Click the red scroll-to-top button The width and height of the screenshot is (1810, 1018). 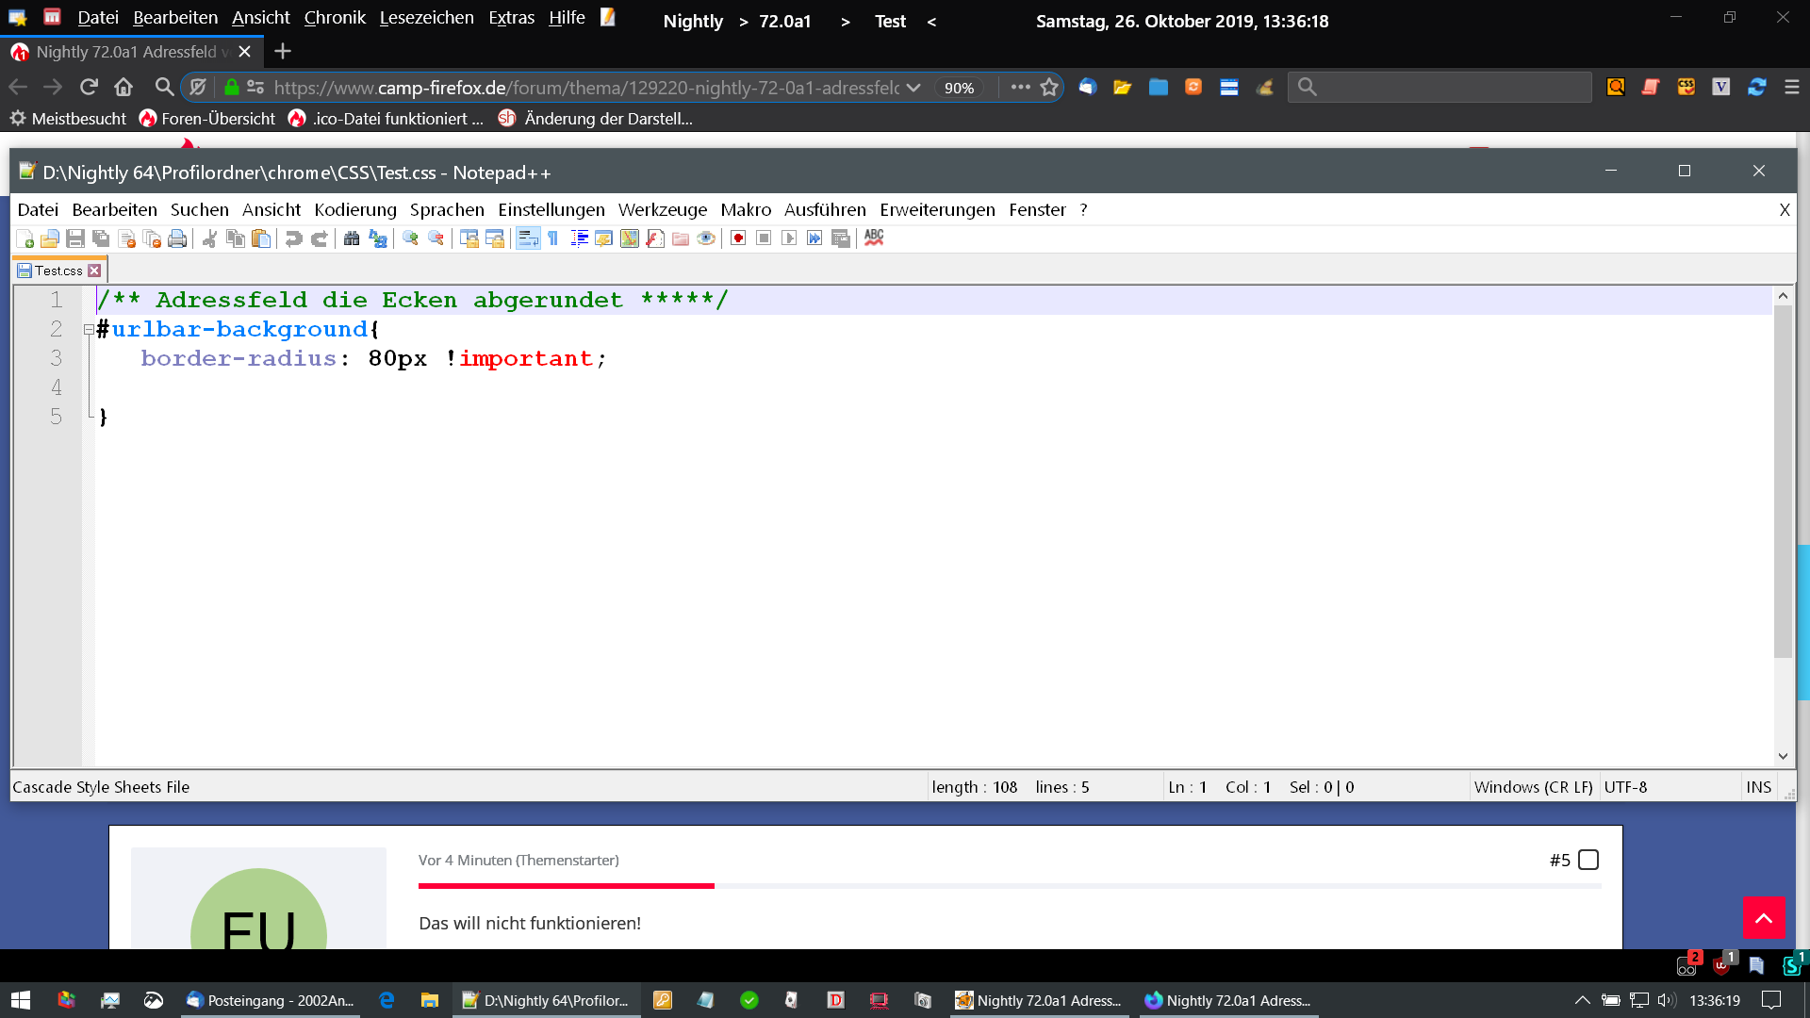pyautogui.click(x=1764, y=917)
